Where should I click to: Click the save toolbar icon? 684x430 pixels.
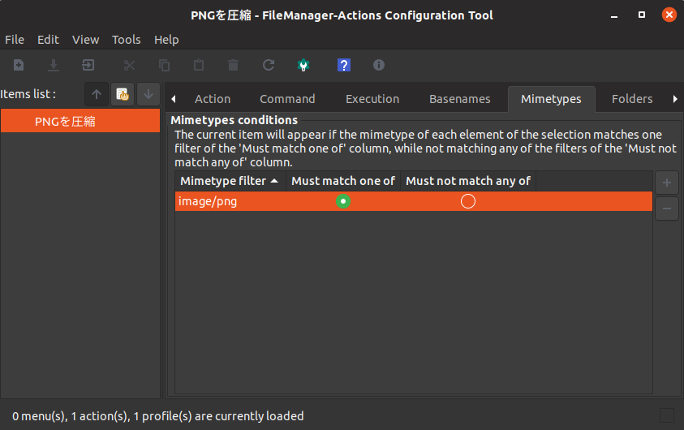[x=54, y=65]
